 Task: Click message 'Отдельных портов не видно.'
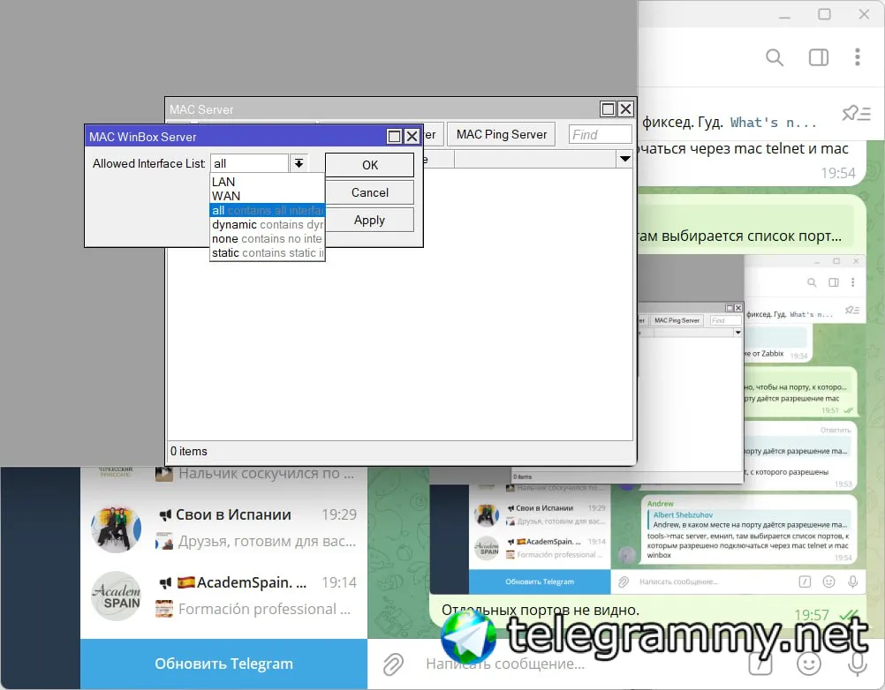541,610
